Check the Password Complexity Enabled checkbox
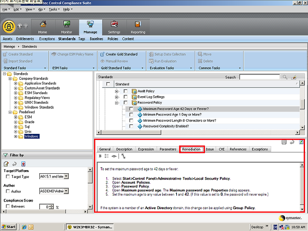This screenshot has width=308, height=231. tap(131, 126)
